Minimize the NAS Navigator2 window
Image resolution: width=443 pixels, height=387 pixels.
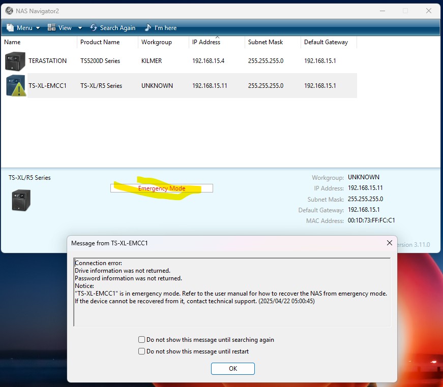382,11
